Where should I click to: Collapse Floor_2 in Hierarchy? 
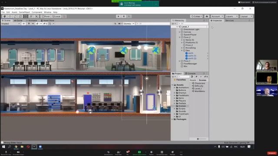click(x=179, y=37)
